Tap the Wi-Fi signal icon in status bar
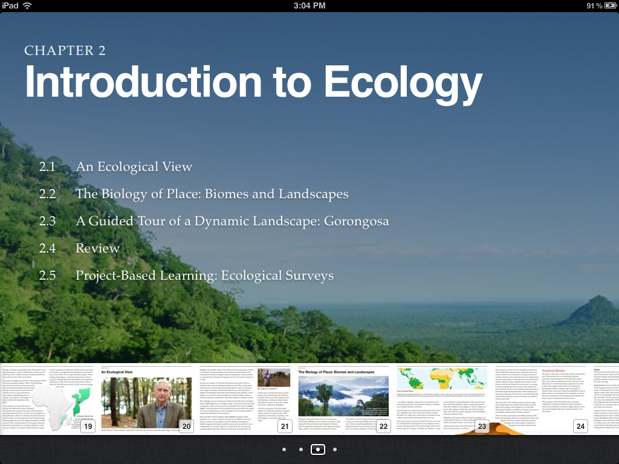The height and width of the screenshot is (464, 619). tap(27, 5)
